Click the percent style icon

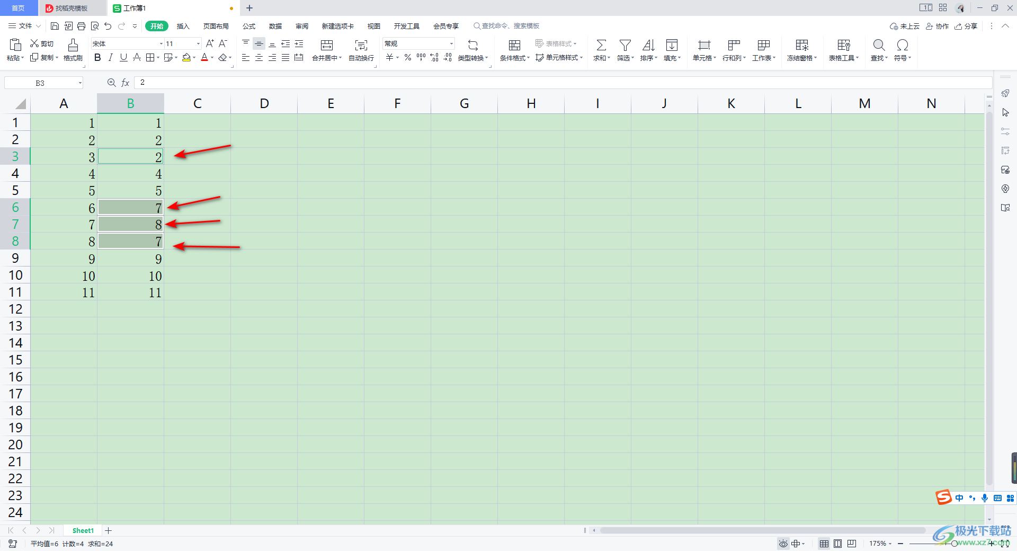(x=408, y=57)
